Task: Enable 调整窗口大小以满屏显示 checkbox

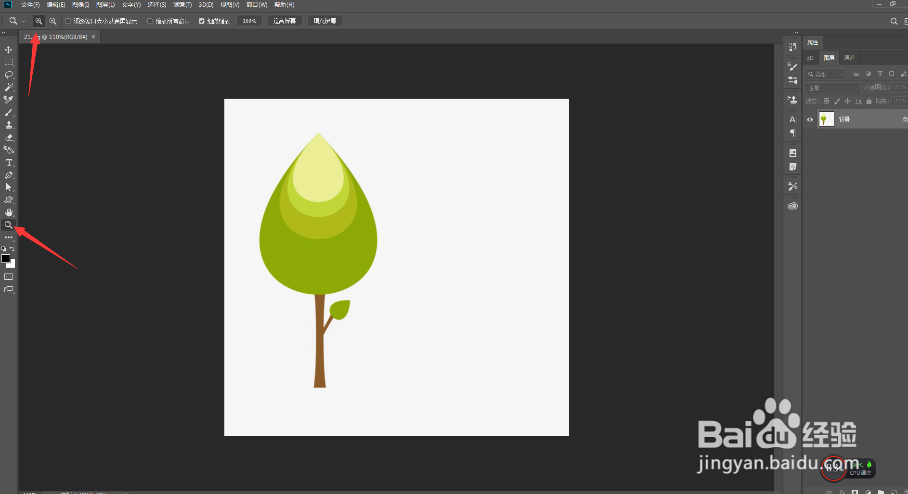Action: pyautogui.click(x=68, y=21)
